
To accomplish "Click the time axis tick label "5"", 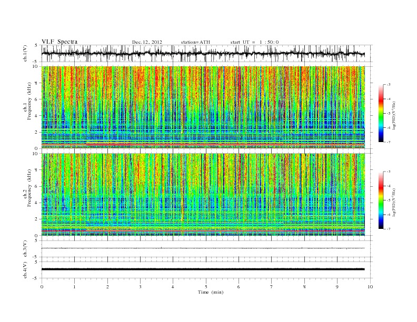I will click(x=206, y=287).
